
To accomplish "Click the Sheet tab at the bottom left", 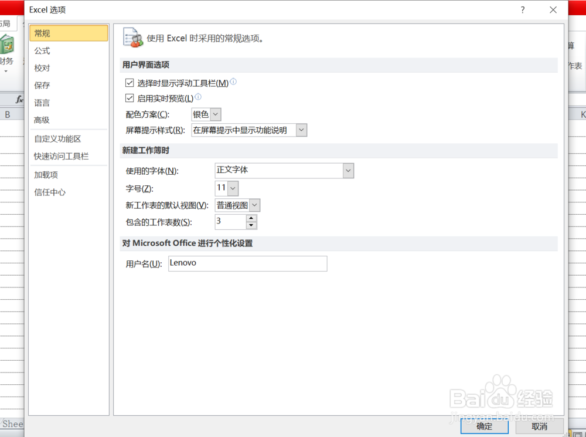I will click(x=12, y=424).
